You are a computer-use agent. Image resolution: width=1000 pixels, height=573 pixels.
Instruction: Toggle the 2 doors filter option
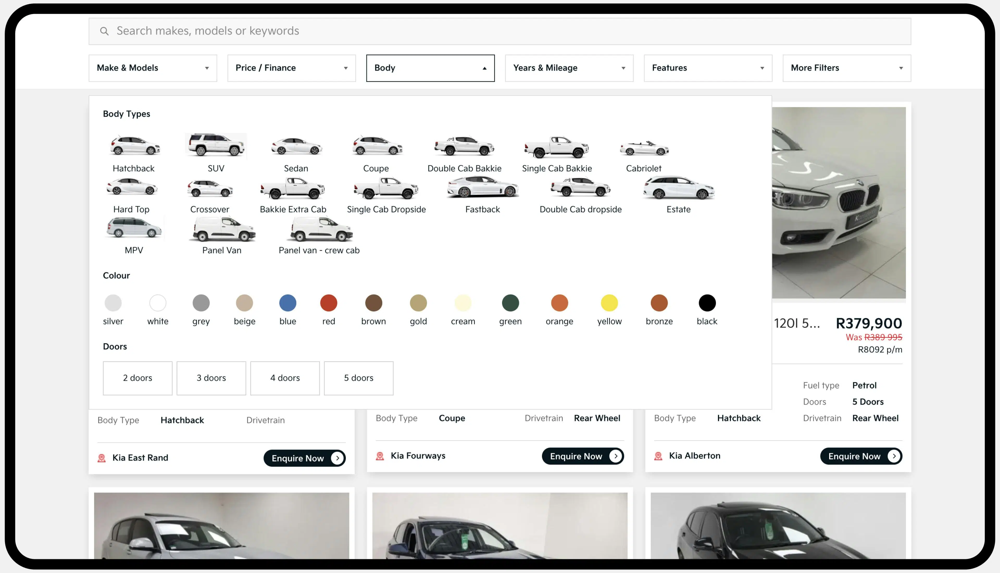(x=138, y=378)
